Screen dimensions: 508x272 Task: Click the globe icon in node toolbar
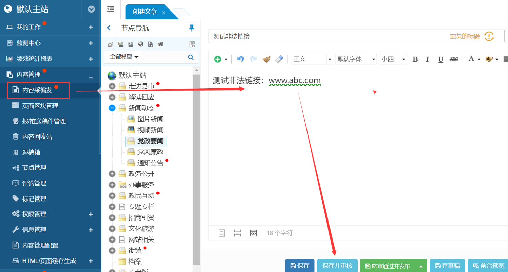coord(141,44)
